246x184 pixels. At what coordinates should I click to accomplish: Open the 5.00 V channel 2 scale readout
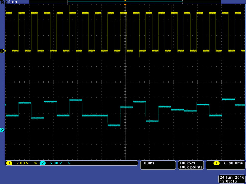click(56, 163)
